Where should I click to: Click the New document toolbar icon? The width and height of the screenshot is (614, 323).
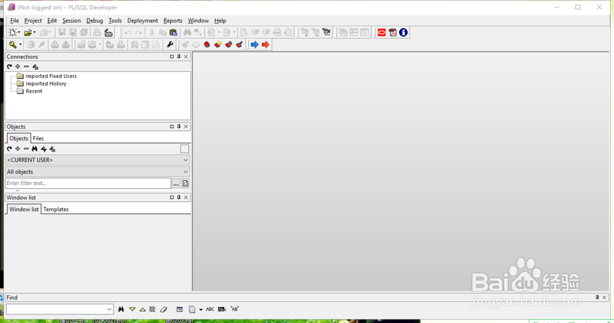(x=13, y=32)
